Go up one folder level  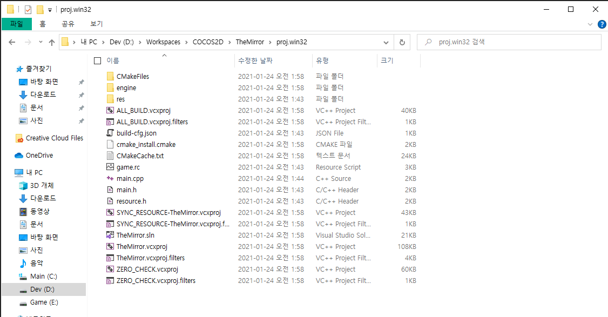52,42
